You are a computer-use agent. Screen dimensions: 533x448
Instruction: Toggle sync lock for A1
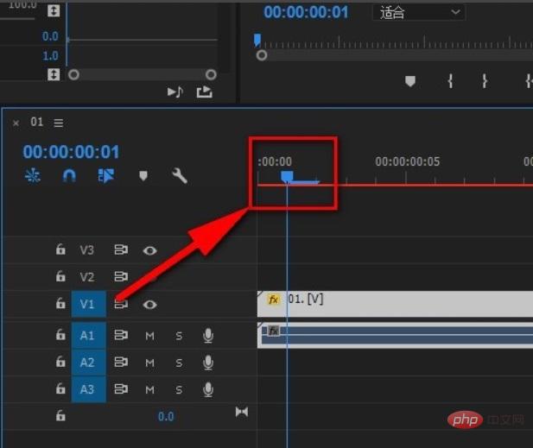121,335
